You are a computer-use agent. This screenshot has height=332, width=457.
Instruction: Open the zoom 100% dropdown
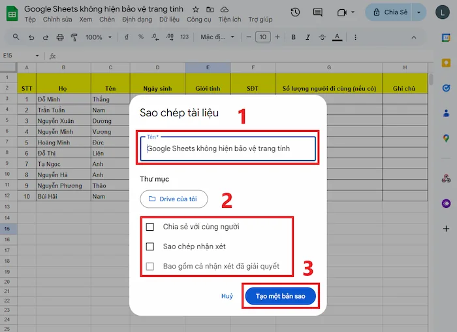(98, 37)
